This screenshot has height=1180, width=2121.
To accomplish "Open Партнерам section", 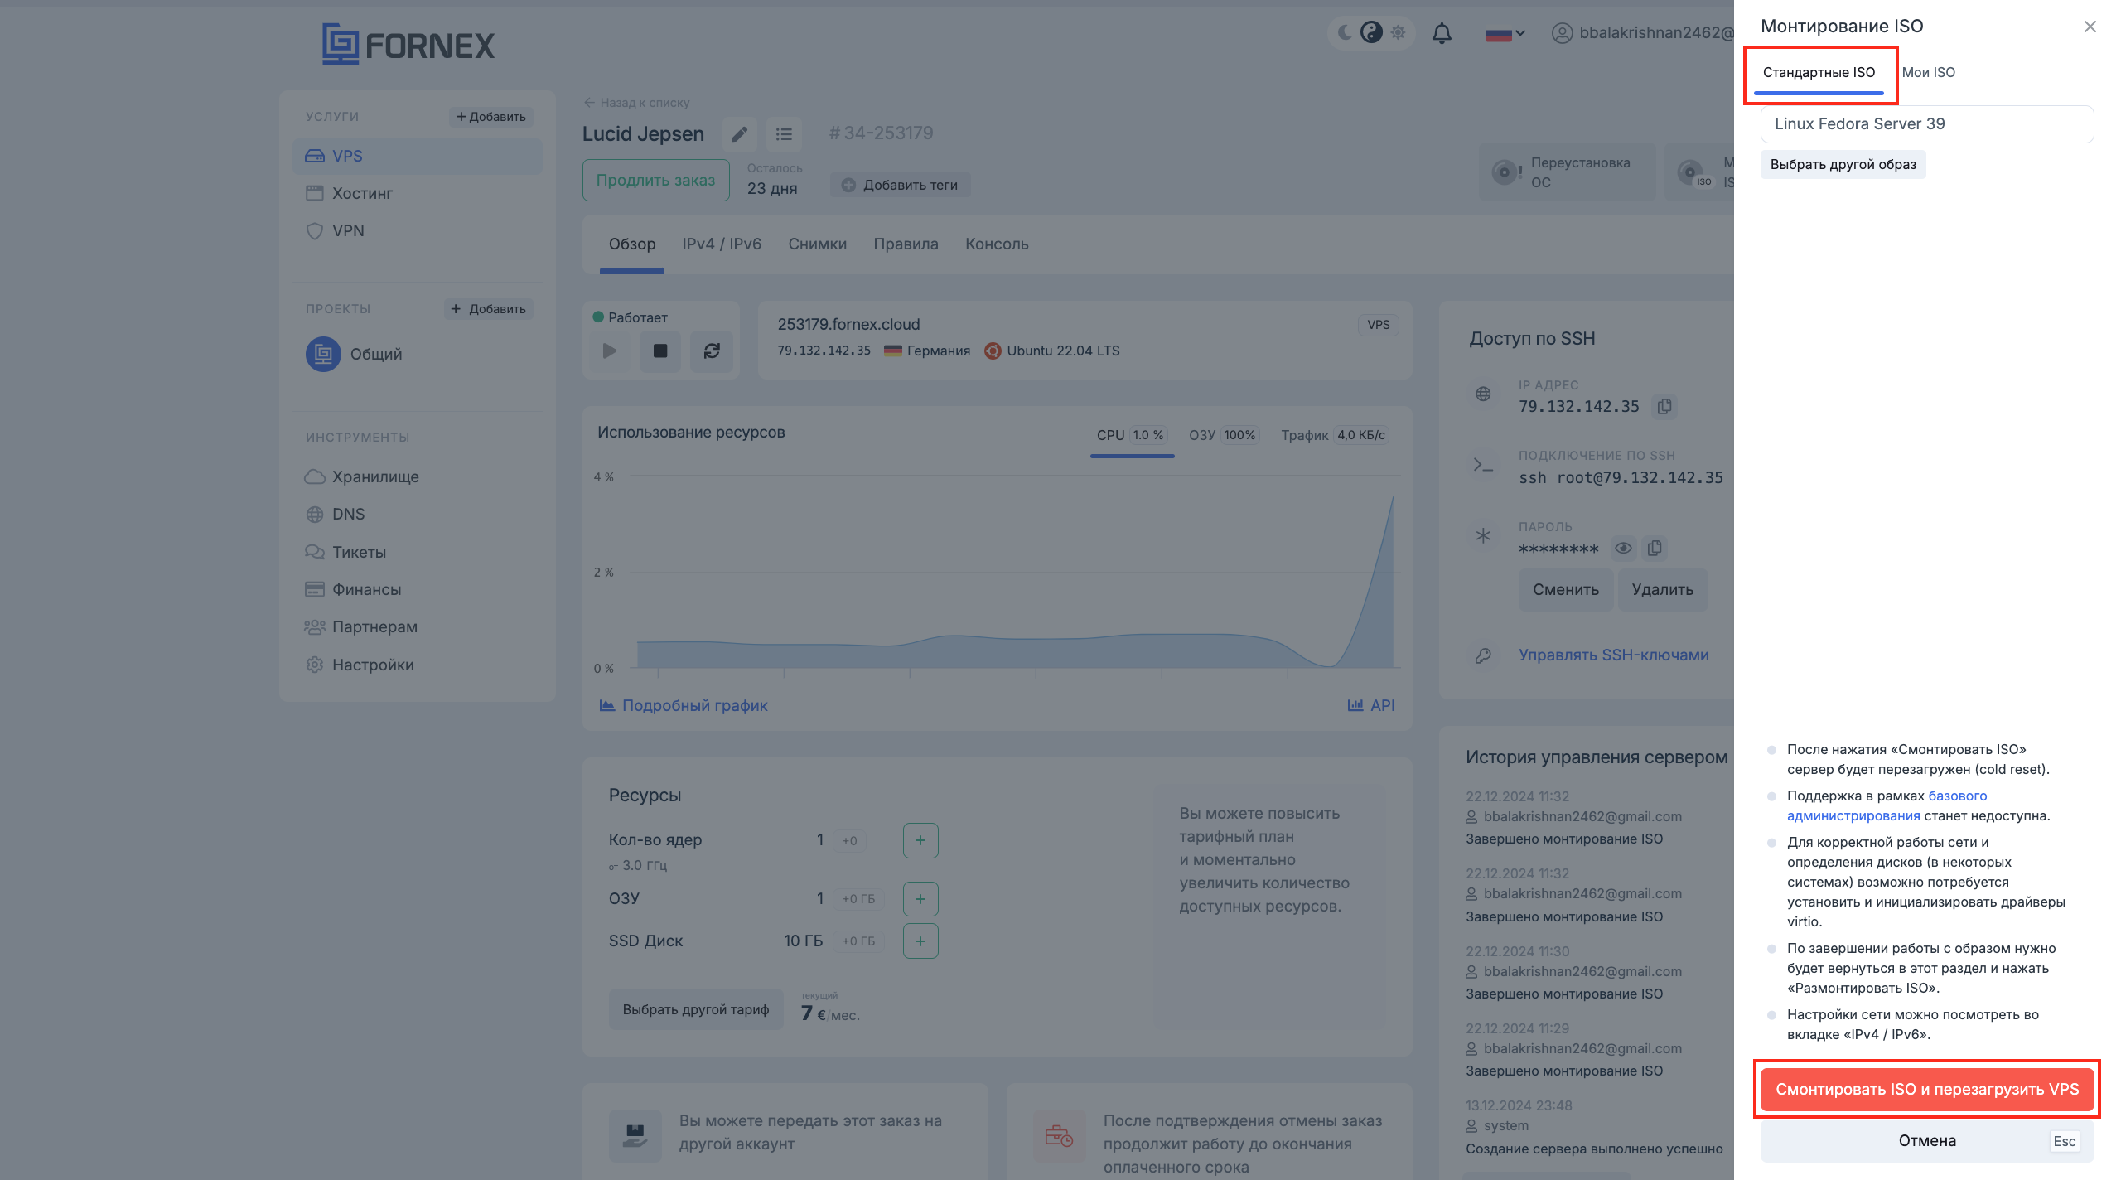I will tap(361, 626).
